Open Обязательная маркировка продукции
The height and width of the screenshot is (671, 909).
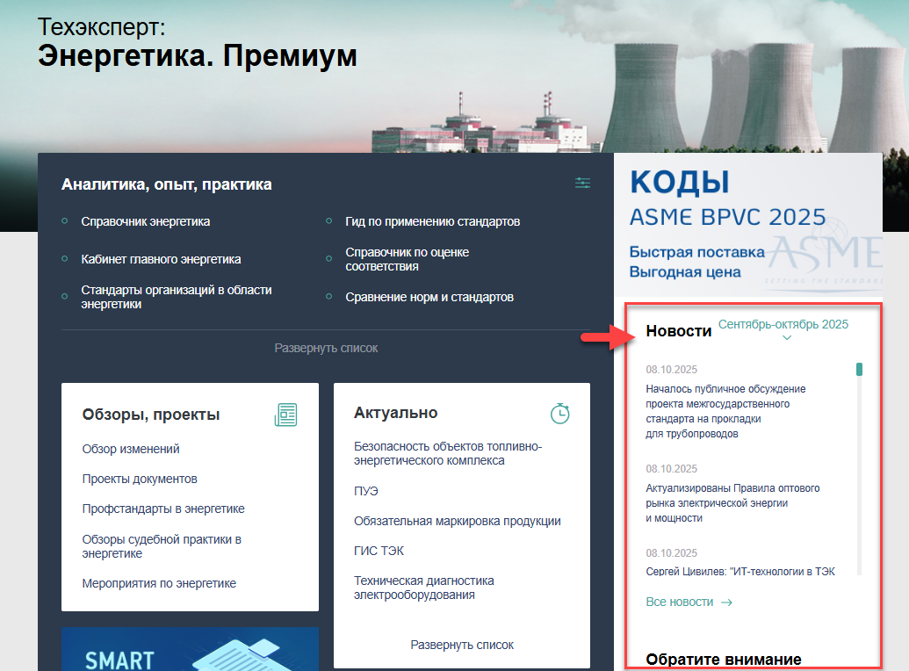pos(457,521)
